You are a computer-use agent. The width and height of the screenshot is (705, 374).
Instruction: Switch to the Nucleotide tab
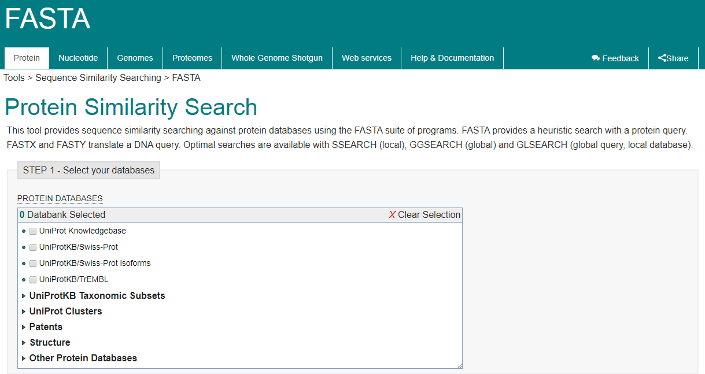tap(78, 58)
